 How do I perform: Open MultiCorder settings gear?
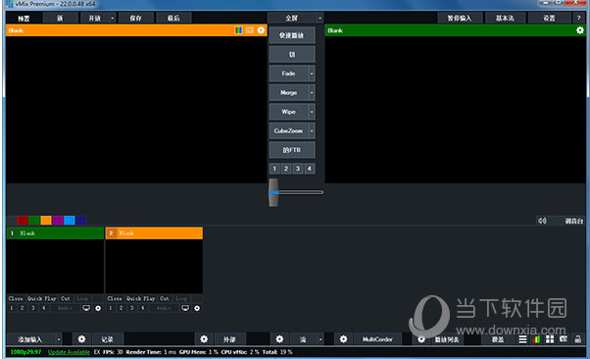[344, 339]
